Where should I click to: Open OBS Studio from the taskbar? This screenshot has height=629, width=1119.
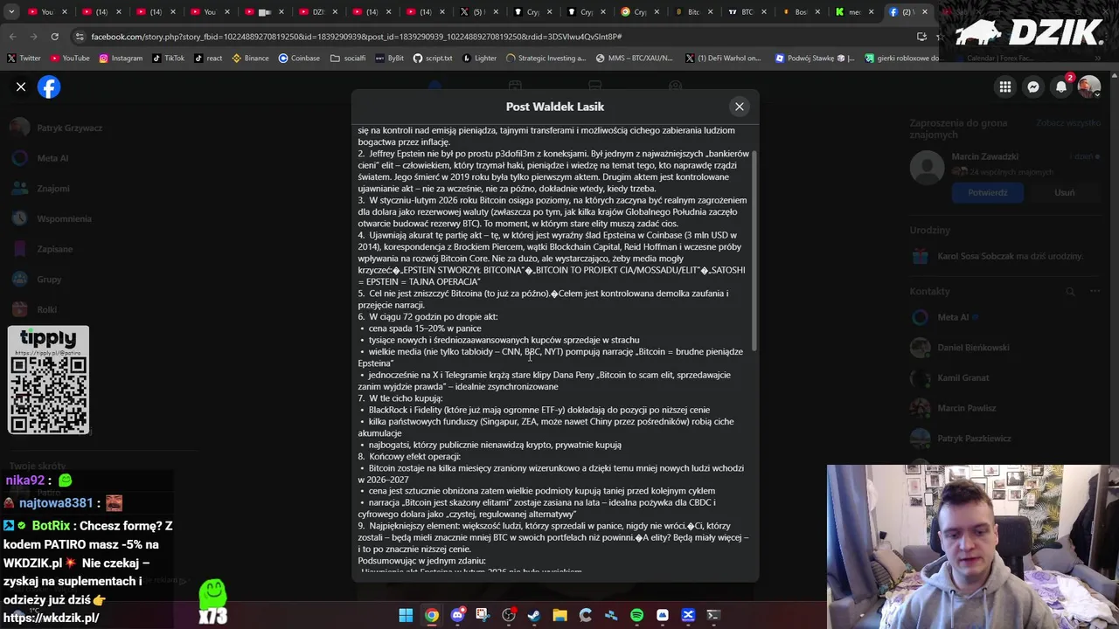[x=509, y=615]
